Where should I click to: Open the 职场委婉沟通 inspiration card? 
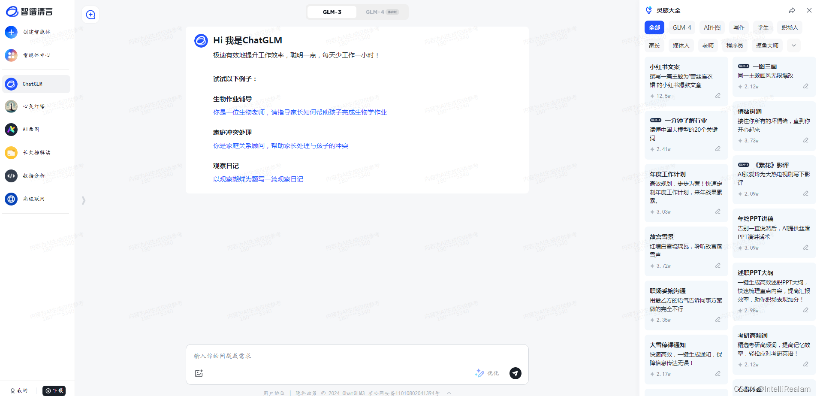(686, 305)
